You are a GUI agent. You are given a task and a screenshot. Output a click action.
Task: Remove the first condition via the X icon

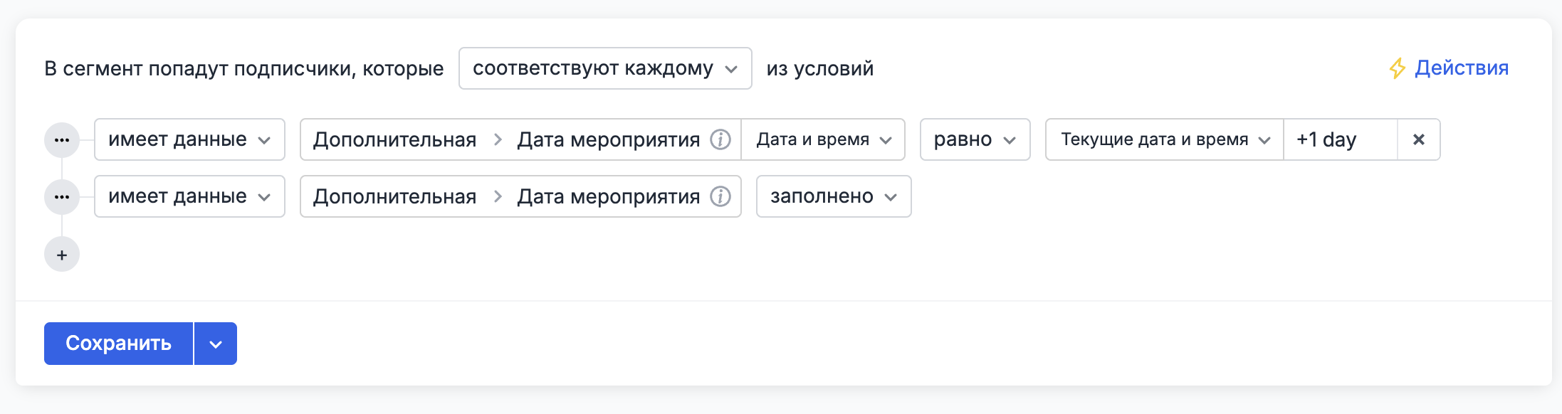(x=1418, y=139)
